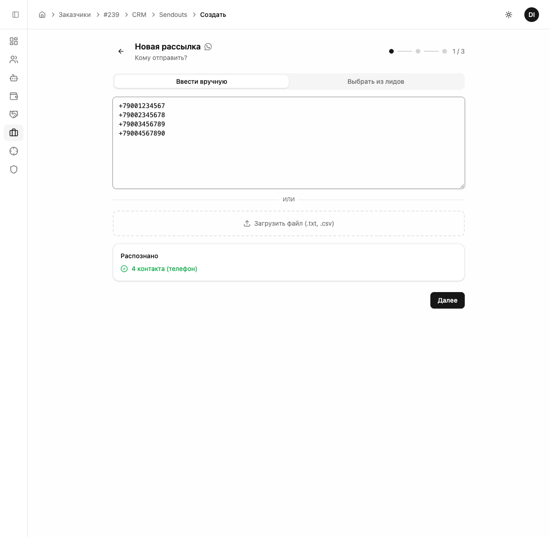
Task: Toggle the light/dark theme sun icon
Action: (x=509, y=15)
